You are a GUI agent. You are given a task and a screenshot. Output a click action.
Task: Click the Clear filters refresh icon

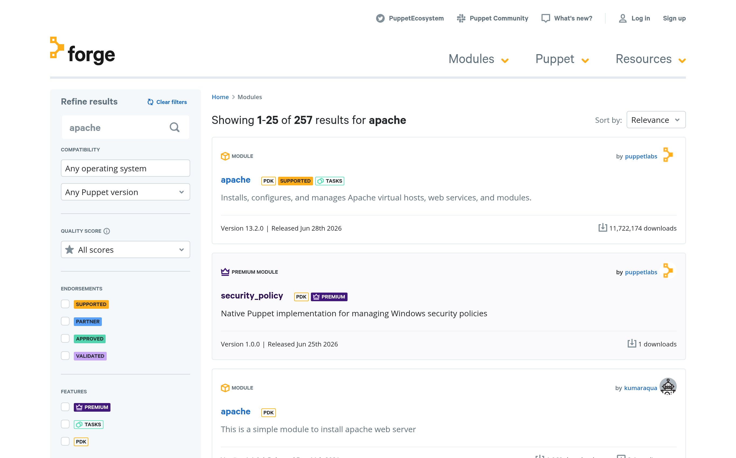[x=150, y=102]
